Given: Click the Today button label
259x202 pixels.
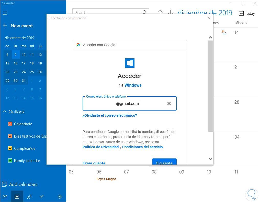Looking at the screenshot, I should 250,14.
